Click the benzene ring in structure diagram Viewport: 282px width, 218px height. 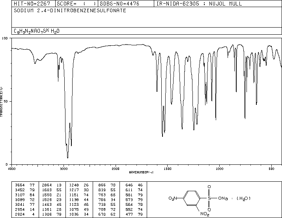tap(192, 198)
